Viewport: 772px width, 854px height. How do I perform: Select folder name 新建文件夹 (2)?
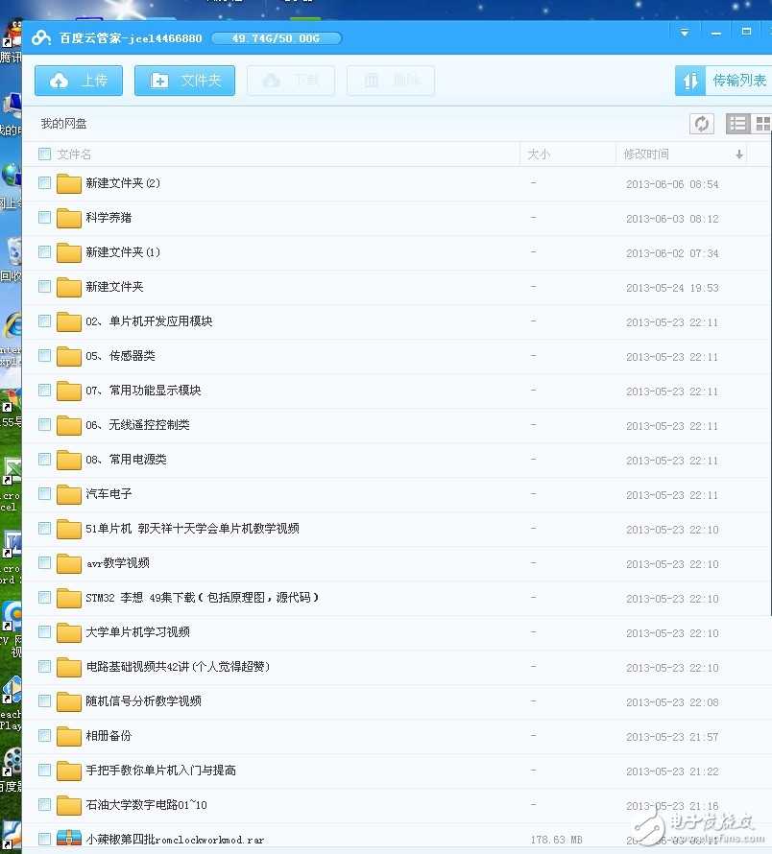[123, 183]
